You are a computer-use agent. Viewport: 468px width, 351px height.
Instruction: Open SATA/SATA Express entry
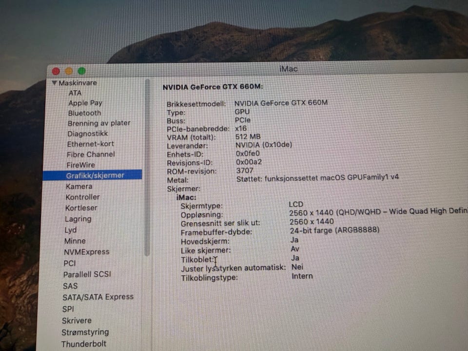[98, 297]
